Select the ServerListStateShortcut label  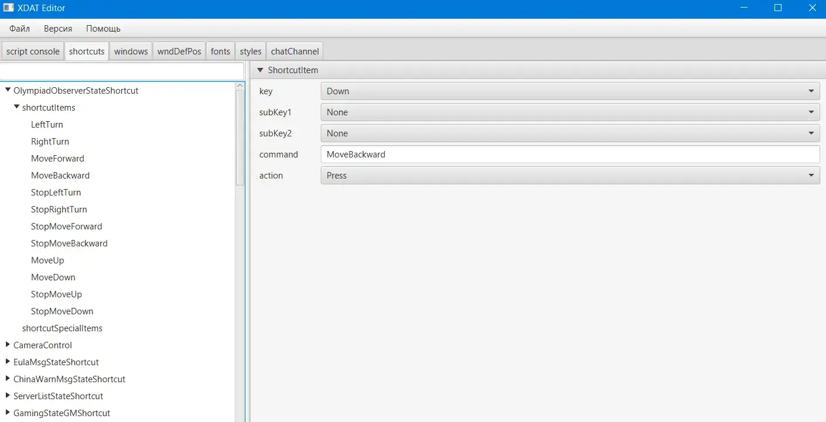coord(58,396)
